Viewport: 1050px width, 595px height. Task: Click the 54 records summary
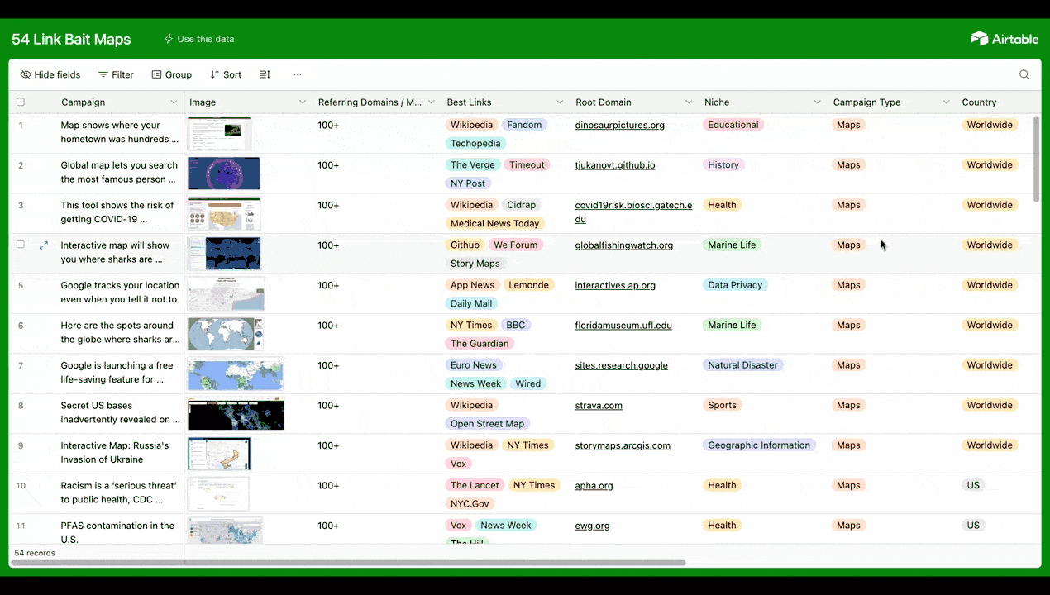pyautogui.click(x=35, y=553)
